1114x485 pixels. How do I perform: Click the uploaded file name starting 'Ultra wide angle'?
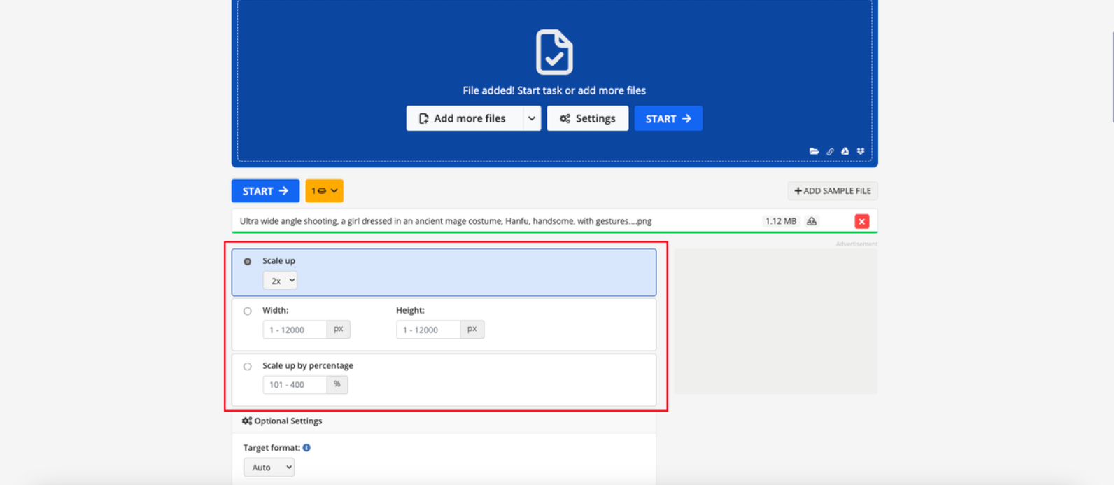click(446, 221)
